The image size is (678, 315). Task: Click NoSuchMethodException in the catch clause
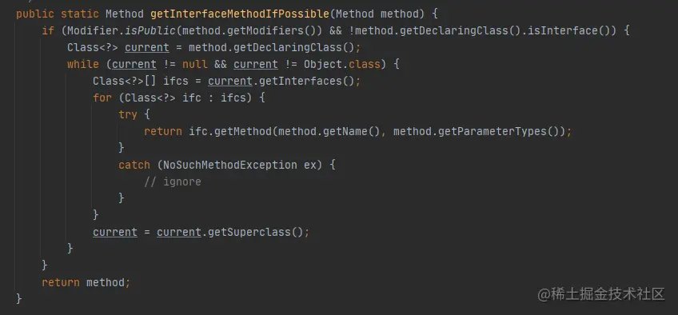[229, 165]
